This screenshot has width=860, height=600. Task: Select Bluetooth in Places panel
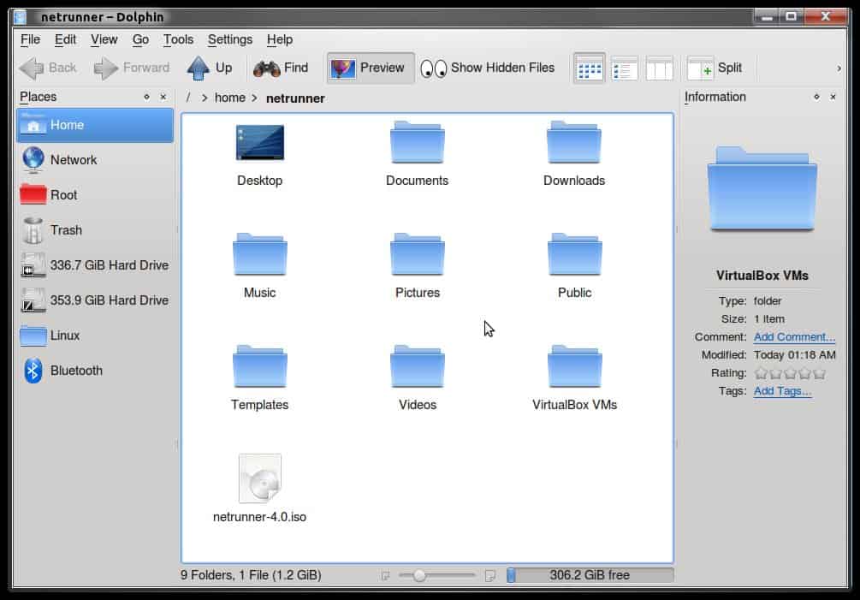[95, 371]
